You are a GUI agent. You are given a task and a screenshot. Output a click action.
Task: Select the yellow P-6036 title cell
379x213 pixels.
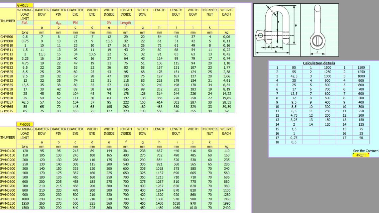[x=25, y=124]
